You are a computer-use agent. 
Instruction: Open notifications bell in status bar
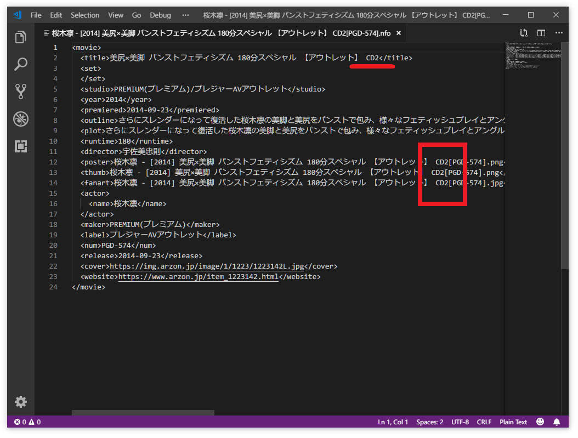pyautogui.click(x=557, y=422)
